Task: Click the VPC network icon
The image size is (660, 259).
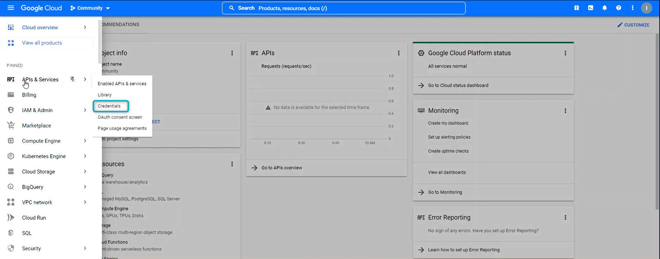Action: pos(11,202)
